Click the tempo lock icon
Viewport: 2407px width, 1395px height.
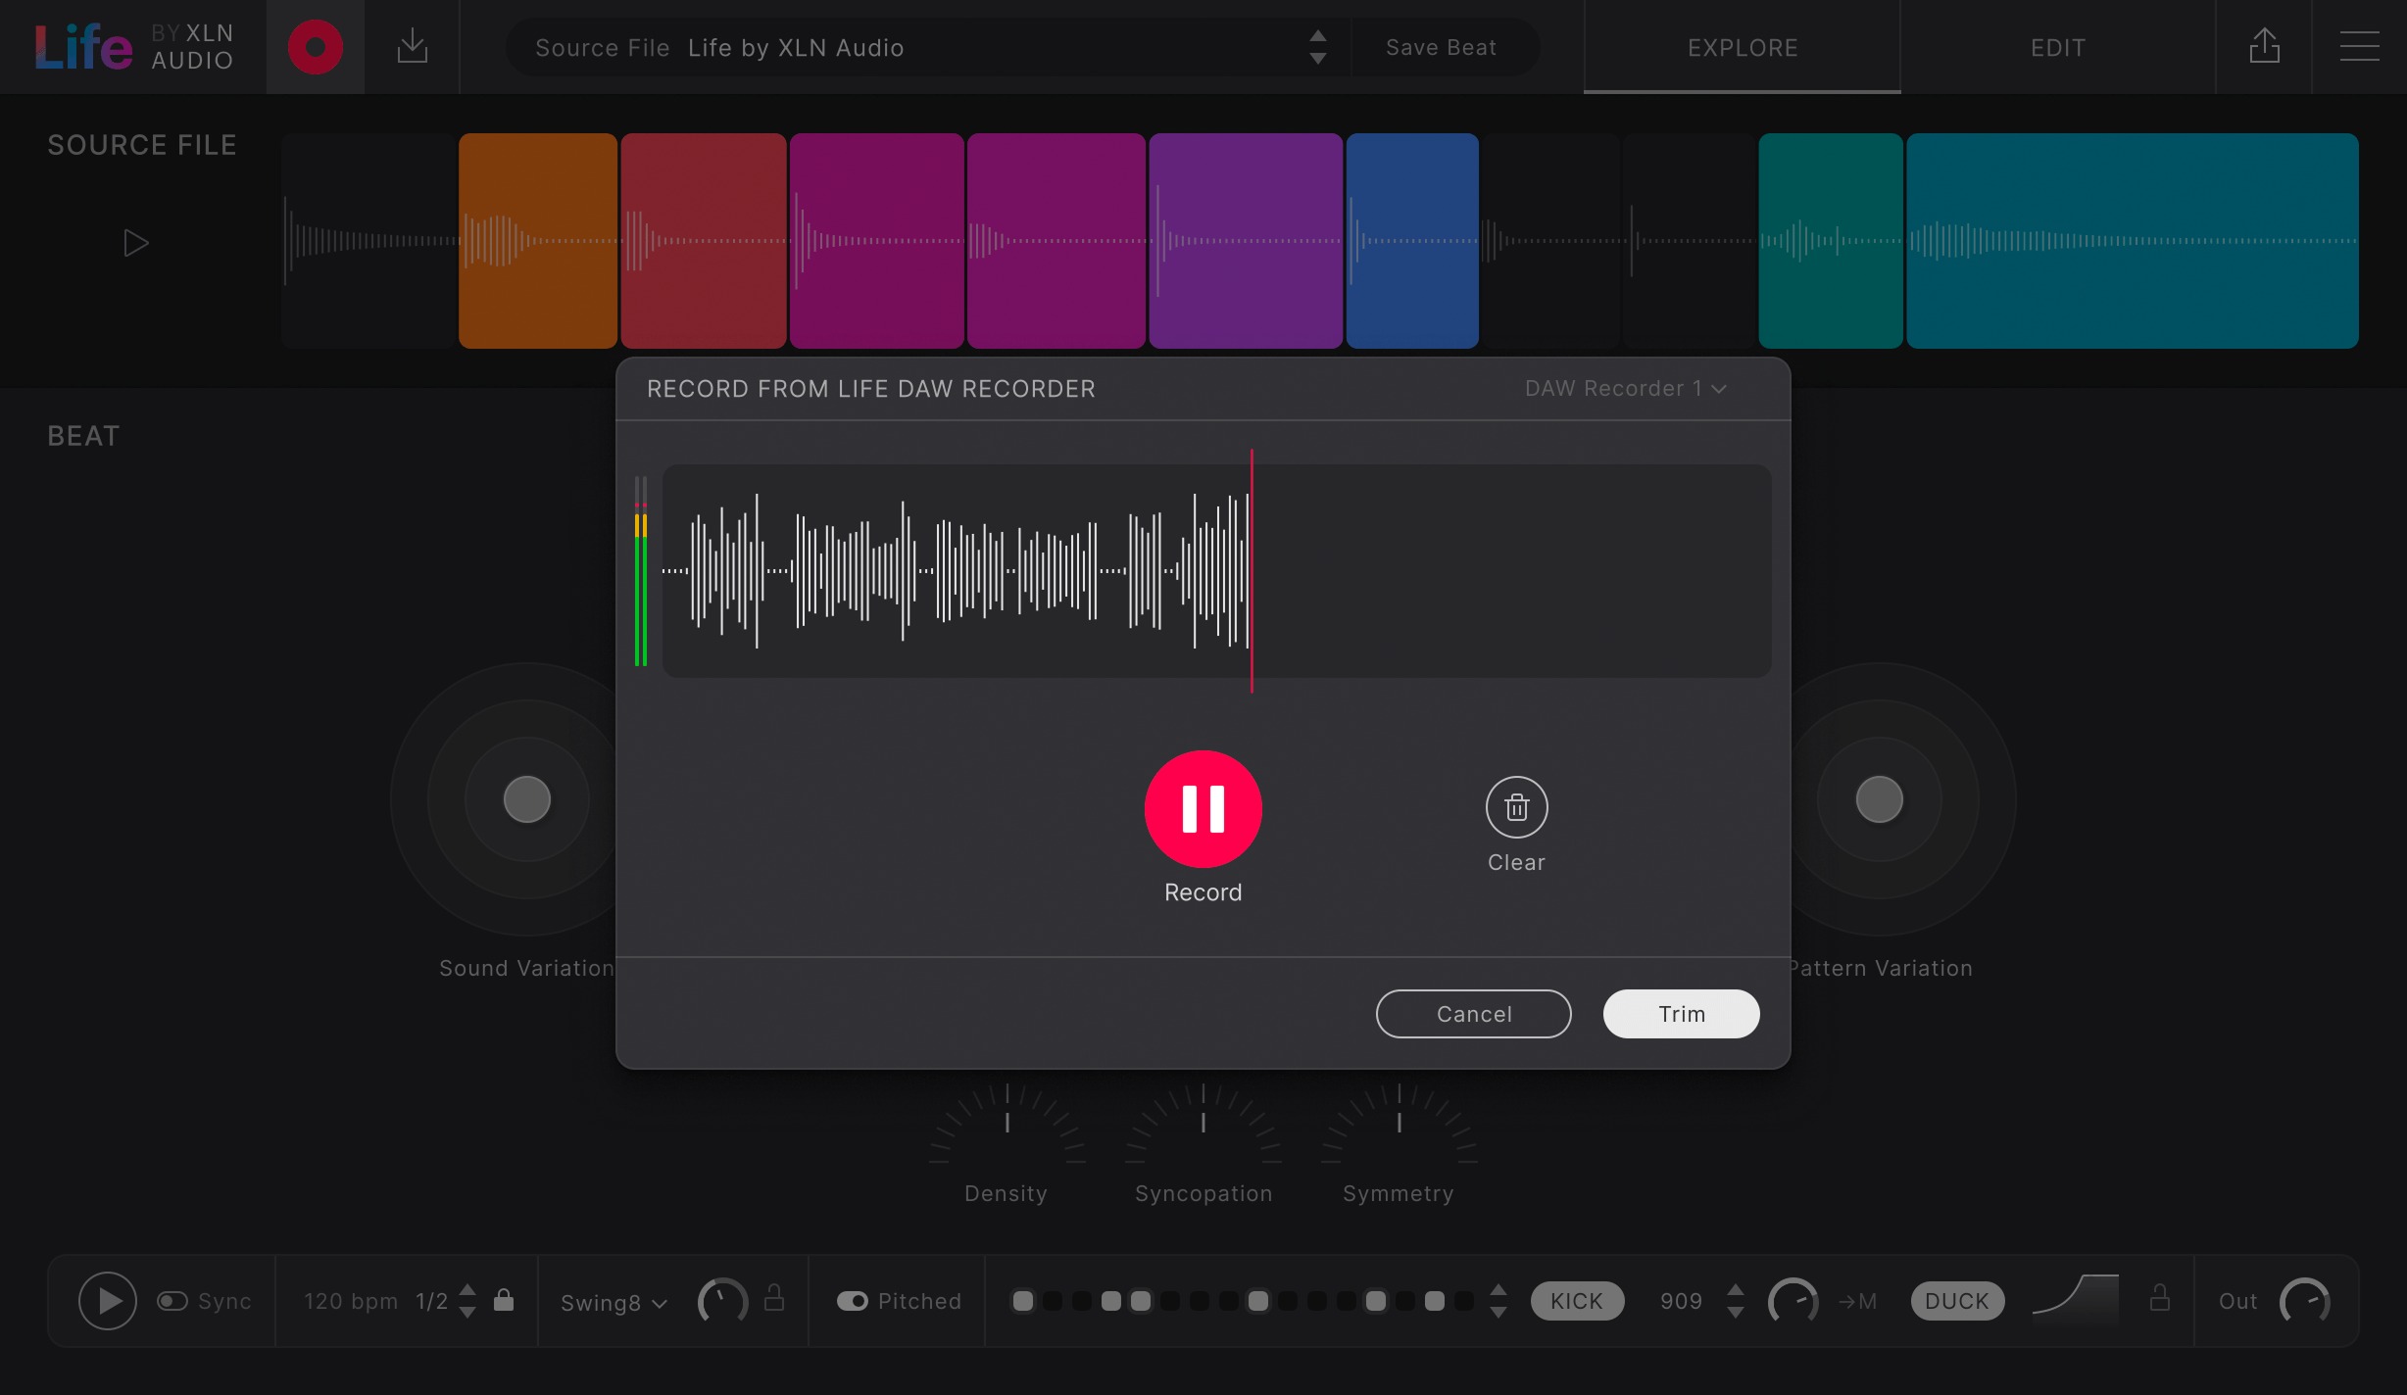pos(503,1300)
